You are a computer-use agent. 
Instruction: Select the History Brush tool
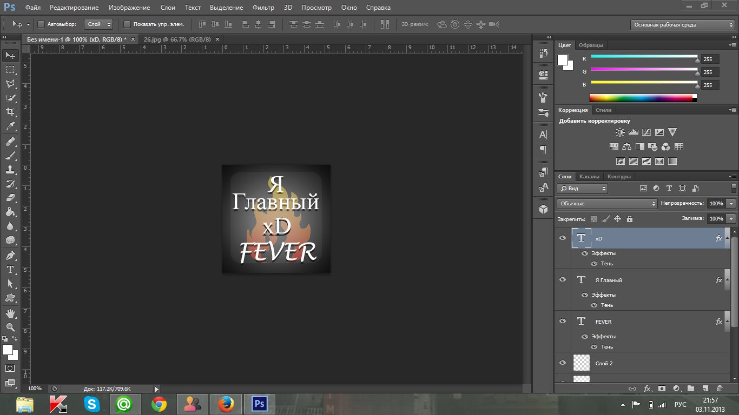click(10, 184)
